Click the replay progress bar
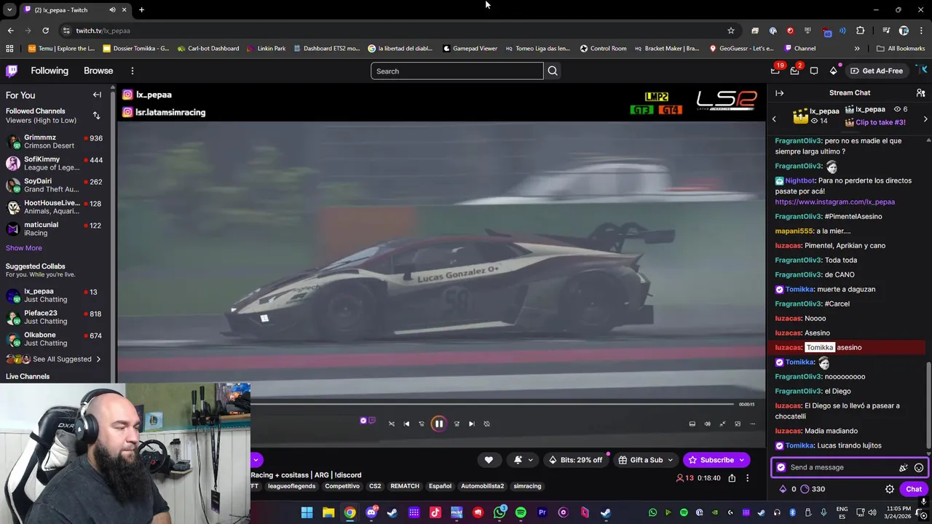The image size is (932, 524). point(491,404)
